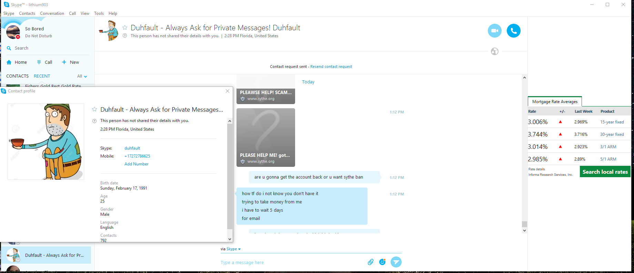Screen dimensions: 634x273
Task: Select the Mortgage Rate Averages tab
Action: pos(555,102)
